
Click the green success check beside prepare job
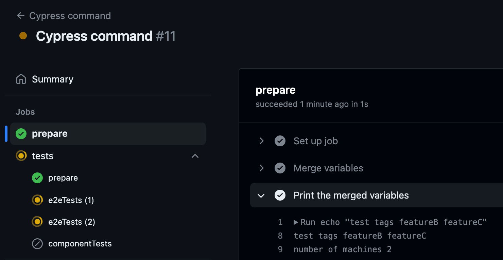click(x=21, y=133)
